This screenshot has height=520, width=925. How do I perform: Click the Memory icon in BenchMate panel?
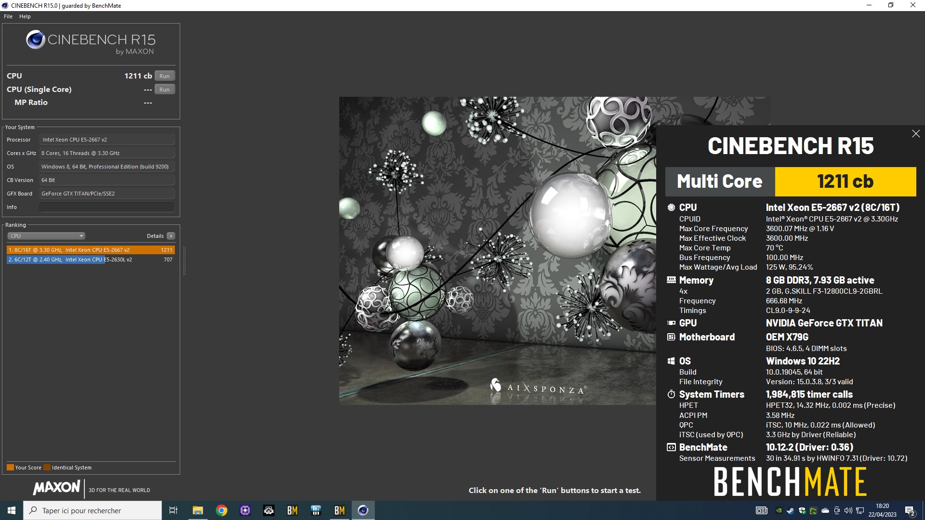coord(671,280)
